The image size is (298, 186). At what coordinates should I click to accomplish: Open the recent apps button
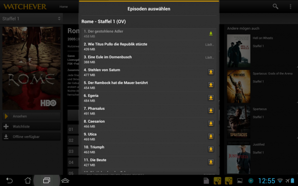click(46, 180)
